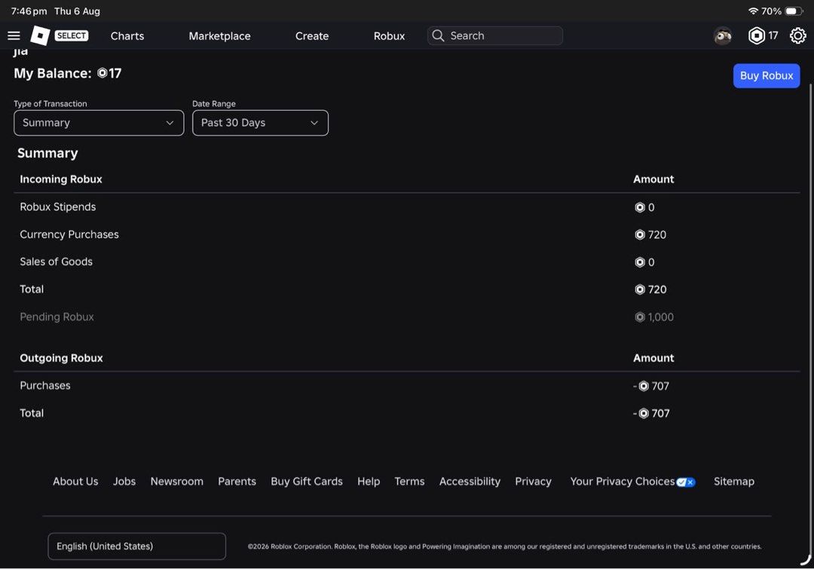Image resolution: width=814 pixels, height=569 pixels.
Task: Click into the Search input field
Action: tap(494, 35)
